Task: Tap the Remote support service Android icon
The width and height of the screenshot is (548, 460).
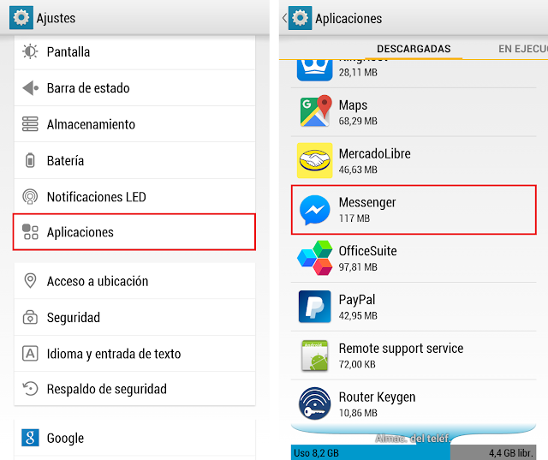Action: tap(314, 355)
